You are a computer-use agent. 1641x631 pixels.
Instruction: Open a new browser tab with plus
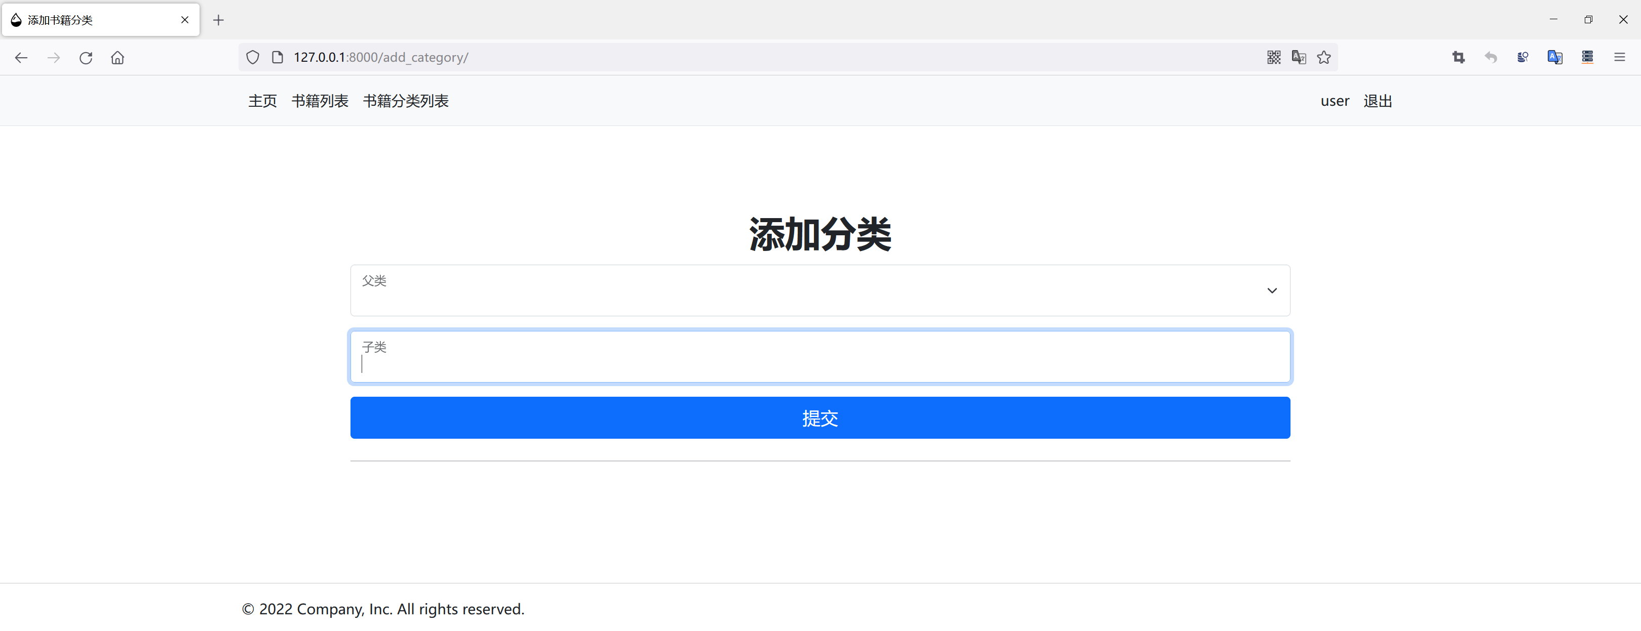point(218,20)
